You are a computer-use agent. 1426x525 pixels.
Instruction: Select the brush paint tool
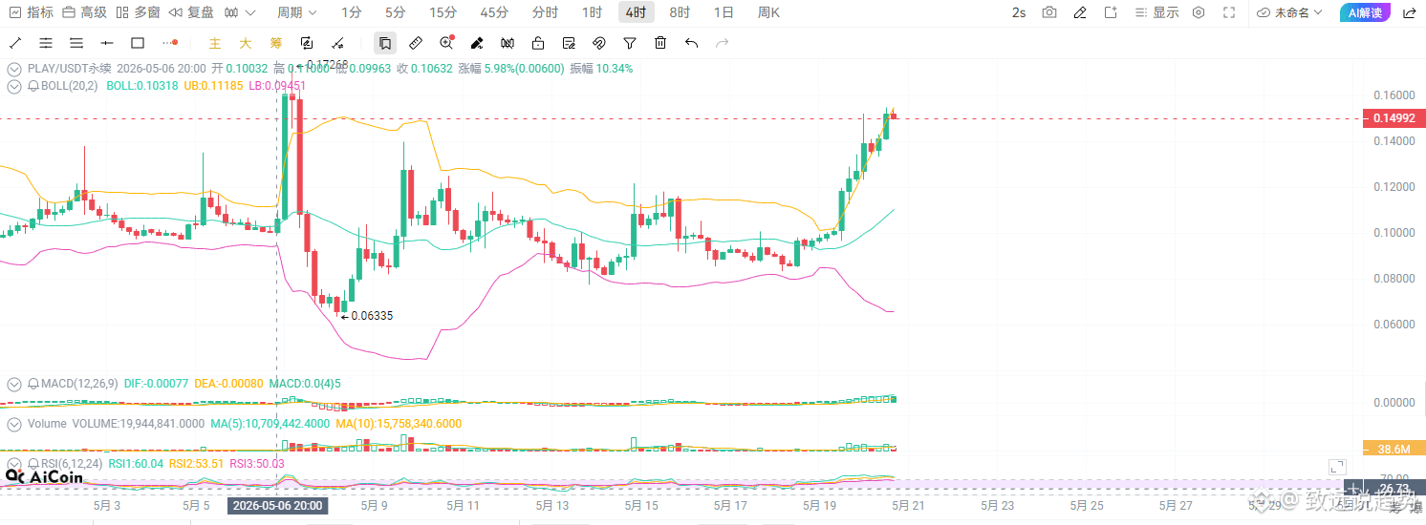[477, 43]
